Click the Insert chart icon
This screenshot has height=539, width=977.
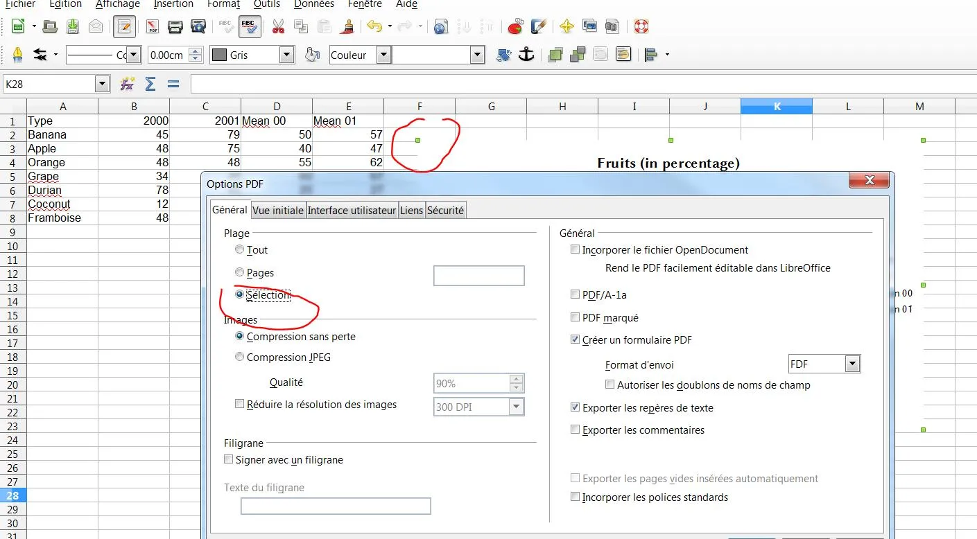click(515, 27)
